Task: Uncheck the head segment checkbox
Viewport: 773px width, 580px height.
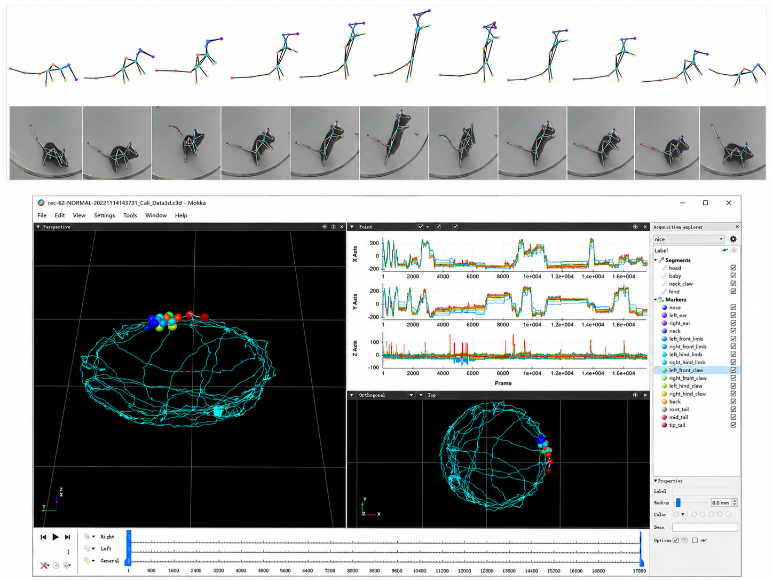Action: tap(733, 268)
